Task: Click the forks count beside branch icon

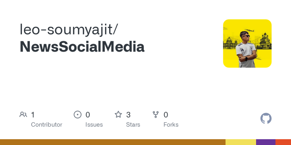Action: pyautogui.click(x=166, y=115)
